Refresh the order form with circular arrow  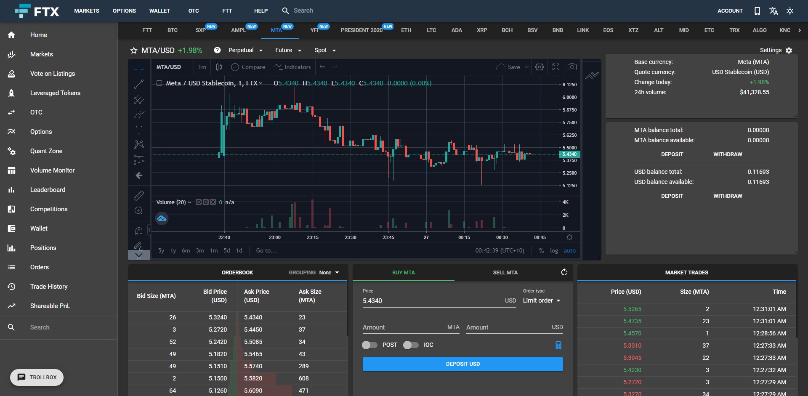pyautogui.click(x=564, y=272)
